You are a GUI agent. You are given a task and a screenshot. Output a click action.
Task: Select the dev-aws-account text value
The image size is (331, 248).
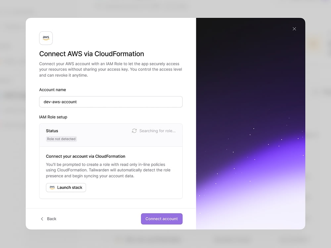coord(59,102)
